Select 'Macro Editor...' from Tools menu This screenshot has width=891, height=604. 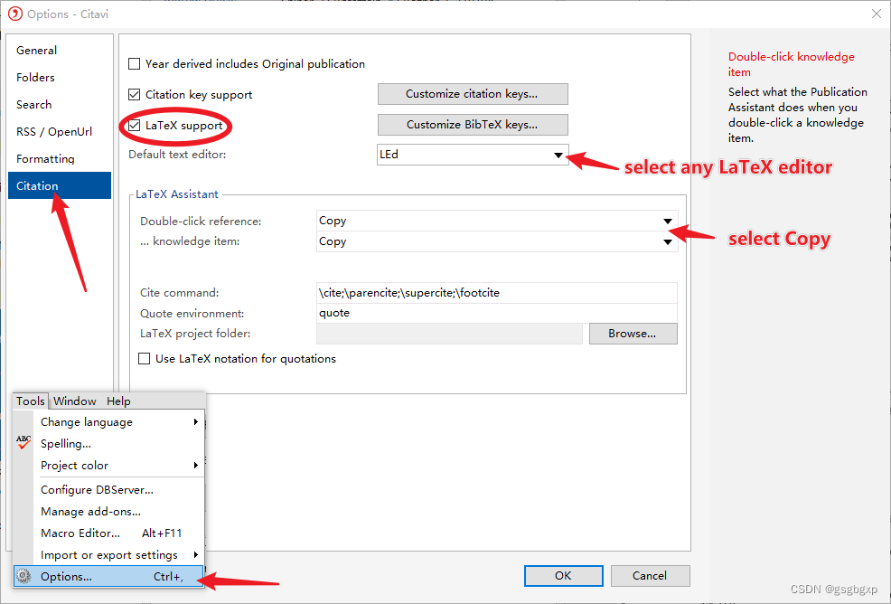[80, 533]
